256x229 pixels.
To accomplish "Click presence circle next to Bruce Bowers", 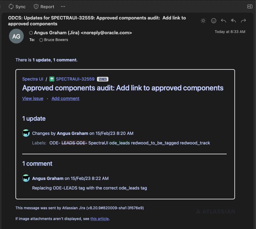I will tap(41, 40).
